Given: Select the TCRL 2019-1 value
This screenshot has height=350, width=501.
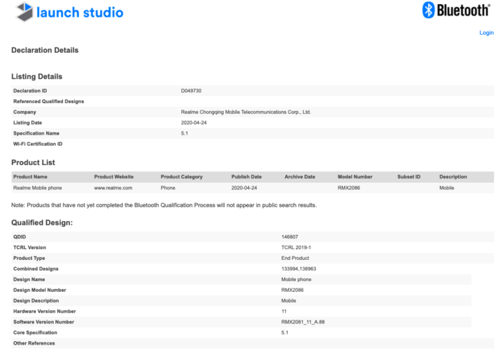Looking at the screenshot, I should point(296,247).
